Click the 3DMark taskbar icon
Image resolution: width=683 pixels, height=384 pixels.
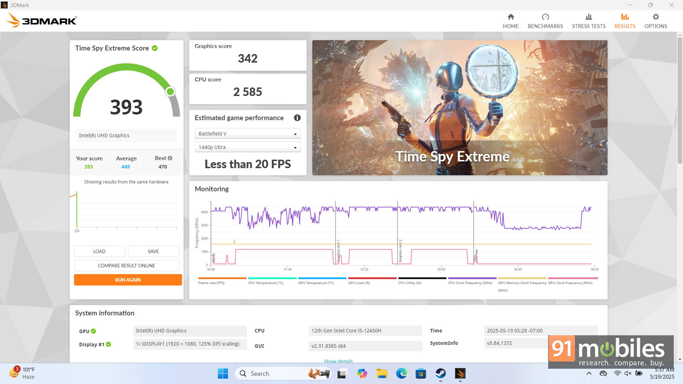point(460,373)
